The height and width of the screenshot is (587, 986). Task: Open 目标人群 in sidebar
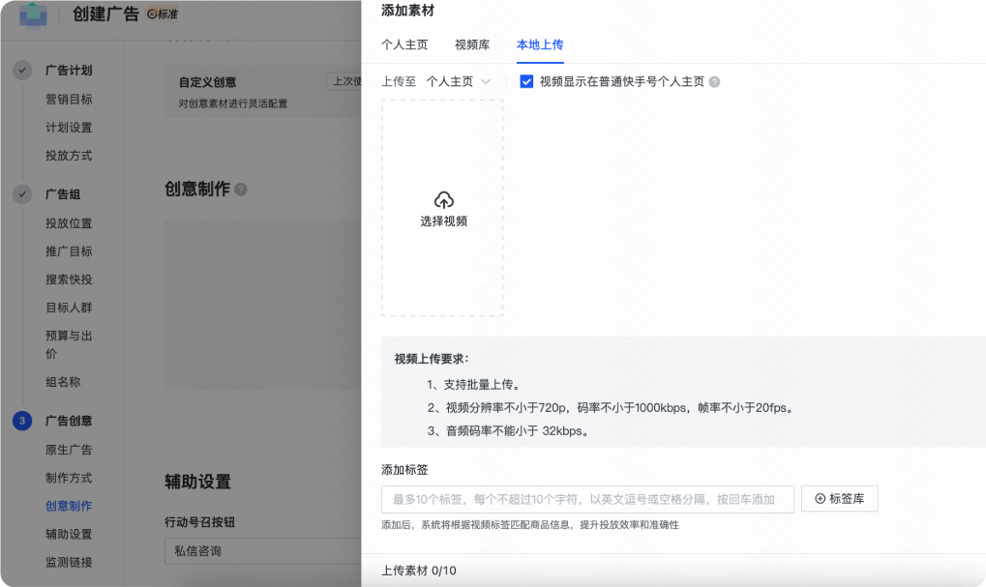point(69,308)
